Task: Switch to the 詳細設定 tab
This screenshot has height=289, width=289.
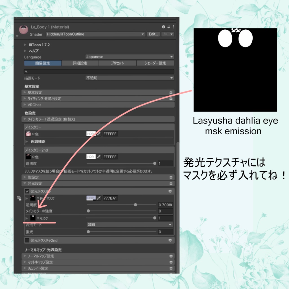Action: (x=80, y=63)
